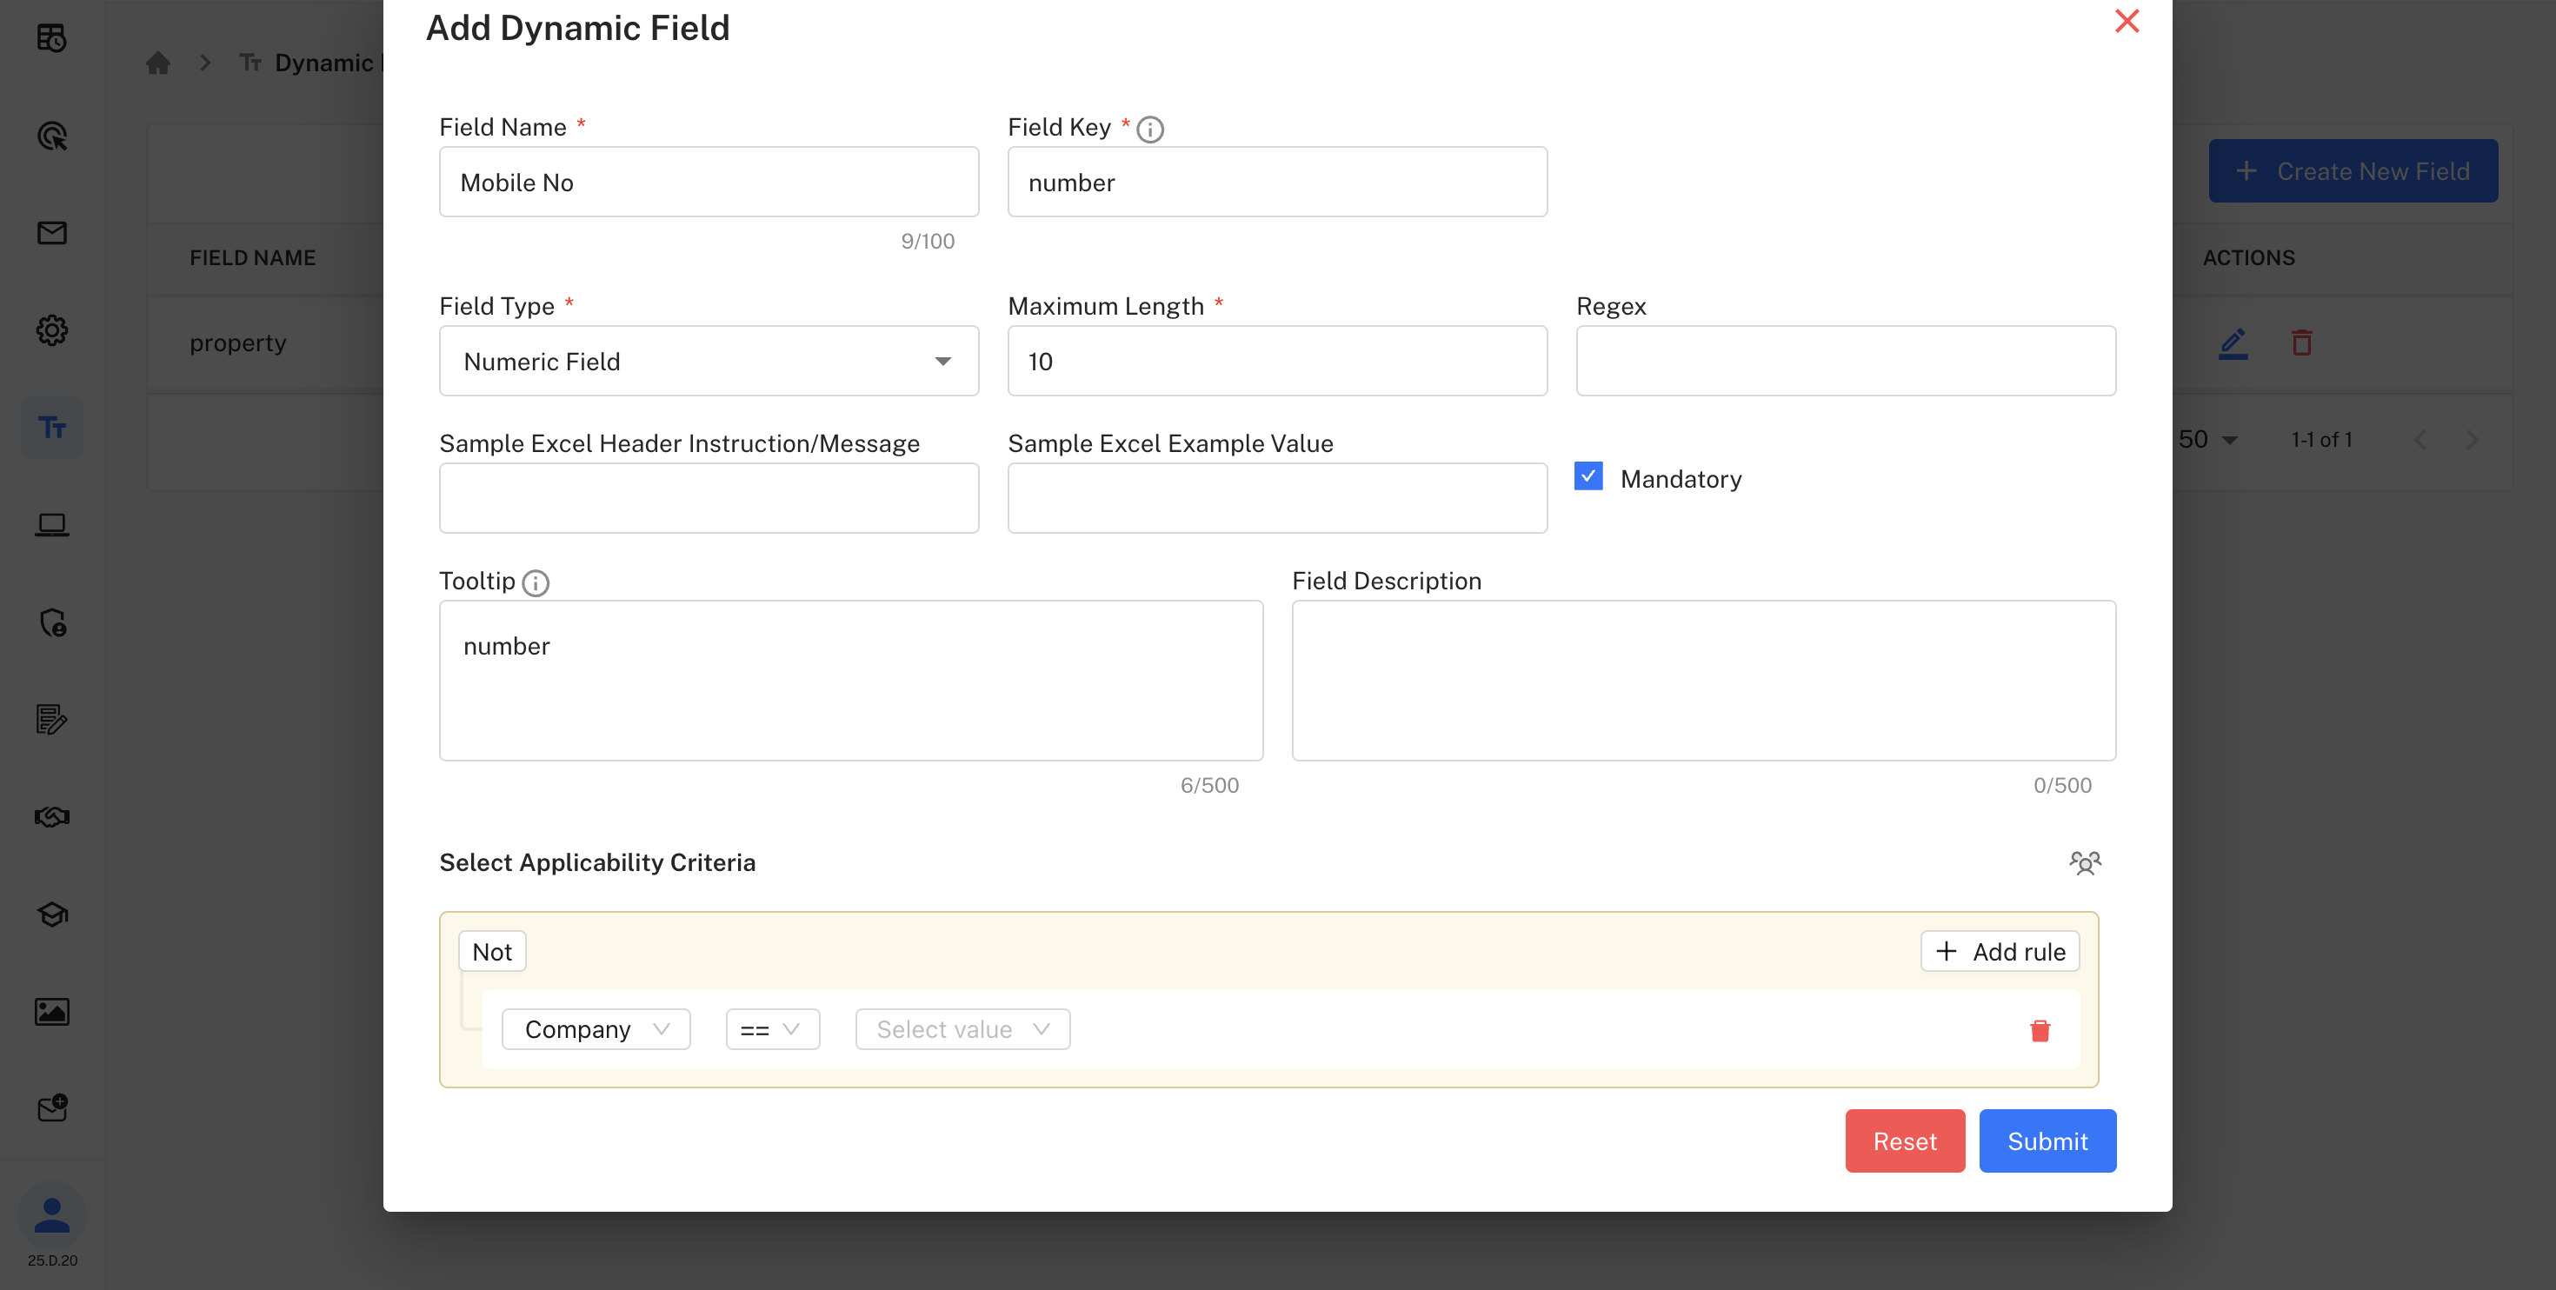
Task: Delete the Company rule row
Action: coord(2039,1030)
